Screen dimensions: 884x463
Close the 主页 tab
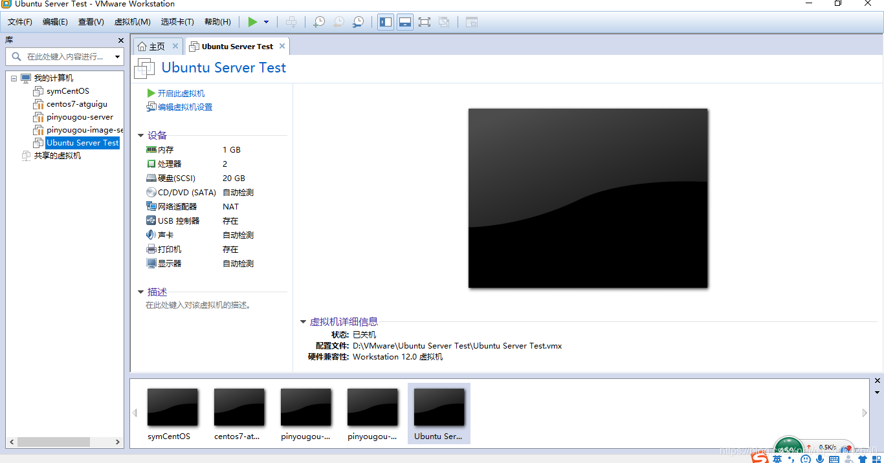coord(175,47)
